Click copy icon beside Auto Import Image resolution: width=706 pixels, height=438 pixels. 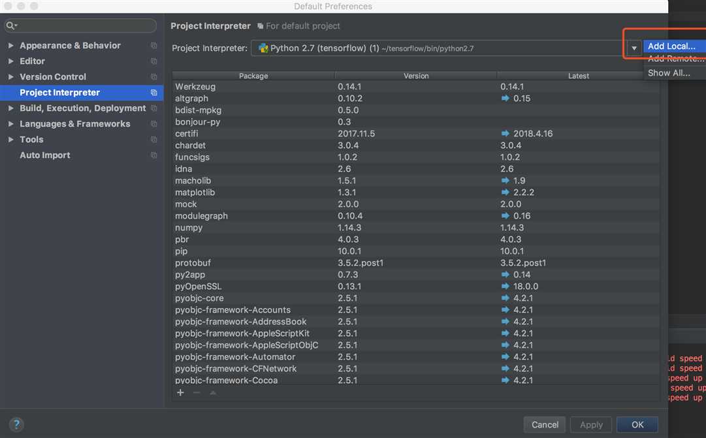153,155
